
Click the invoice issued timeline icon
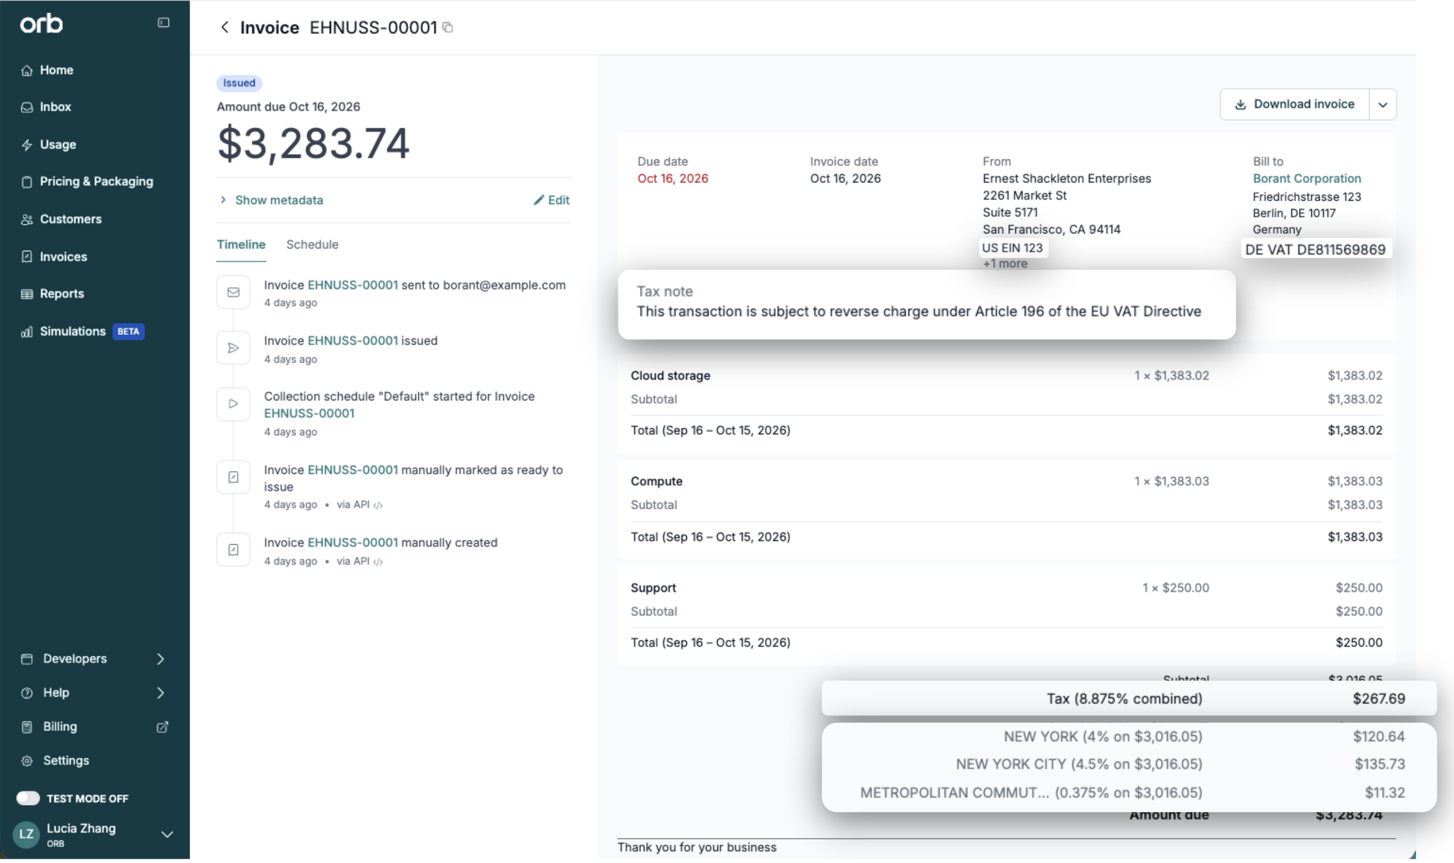point(233,348)
